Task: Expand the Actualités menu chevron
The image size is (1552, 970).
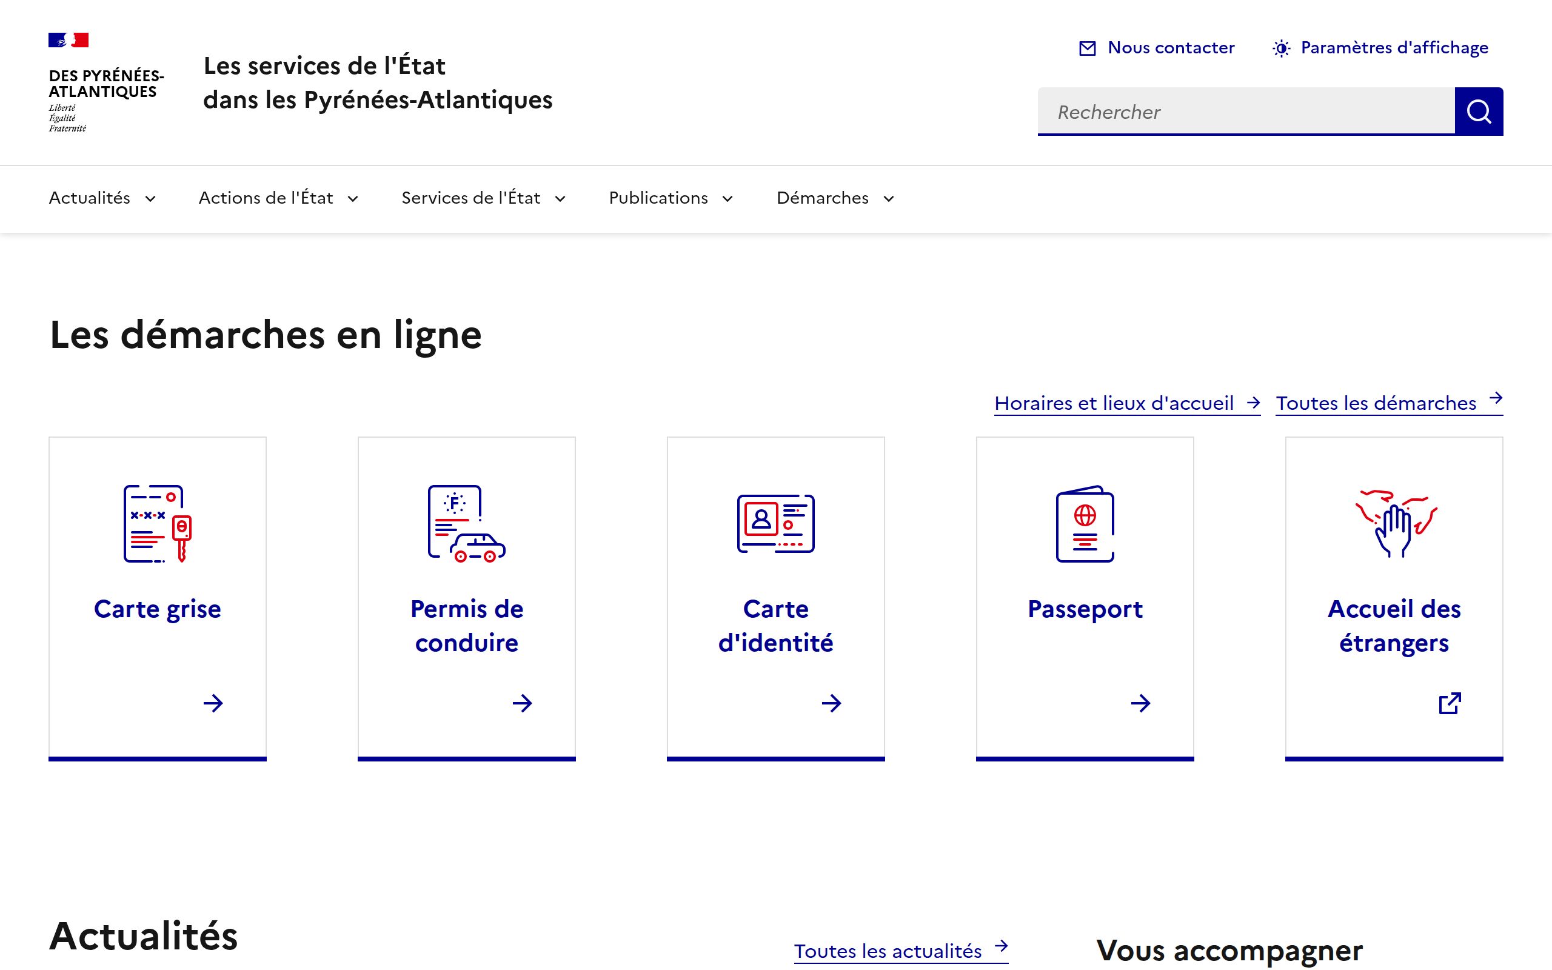Action: 150,199
